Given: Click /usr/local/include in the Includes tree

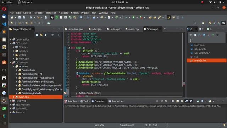Looking at the screenshot, I should coord(31,93).
